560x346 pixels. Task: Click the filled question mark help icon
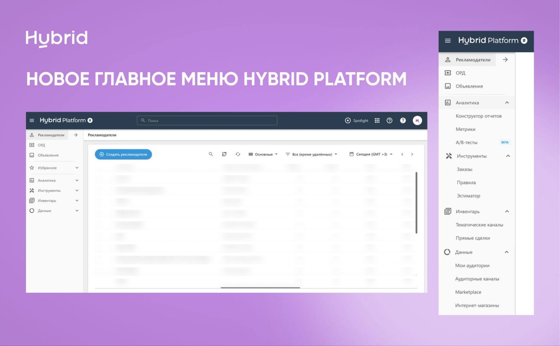pos(403,120)
